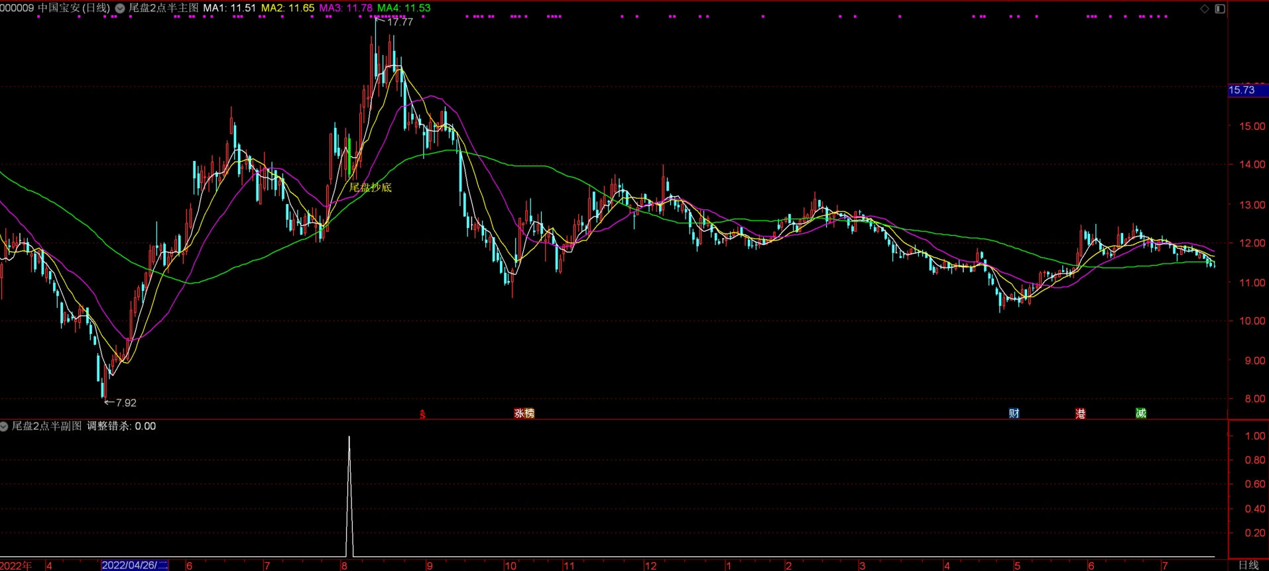
Task: Click the 尾盘2点半主图 indicator name
Action: coord(163,8)
